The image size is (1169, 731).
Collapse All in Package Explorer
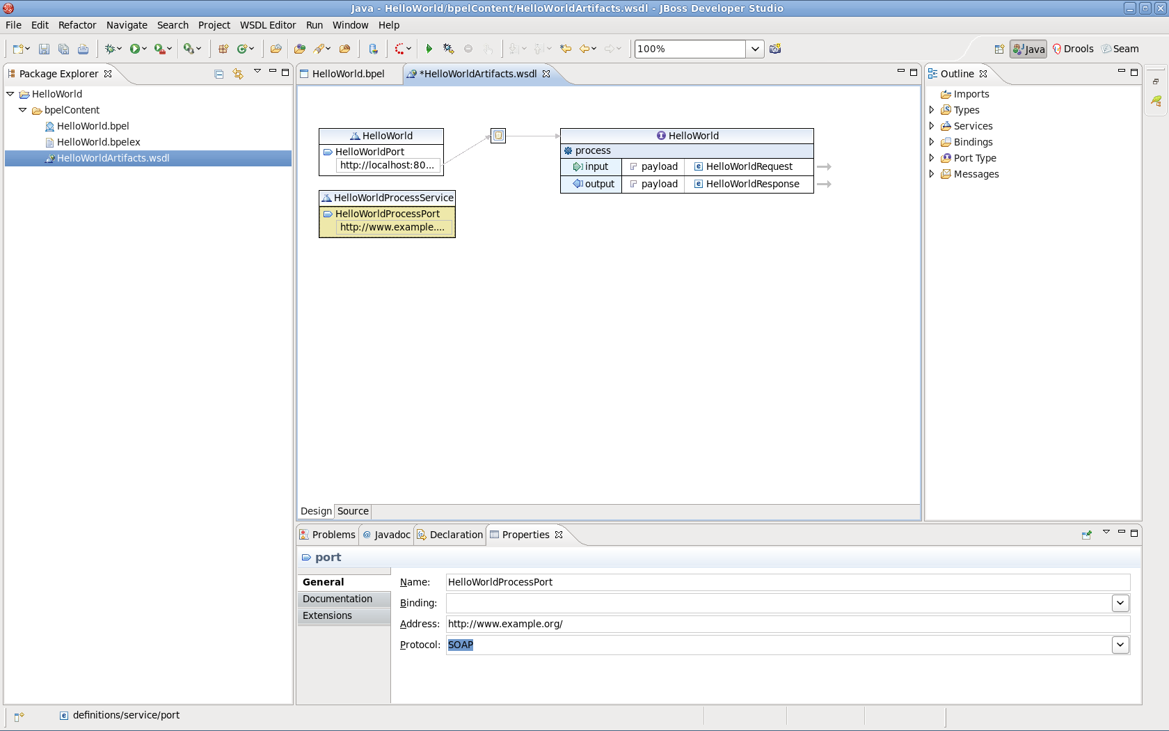(x=218, y=73)
